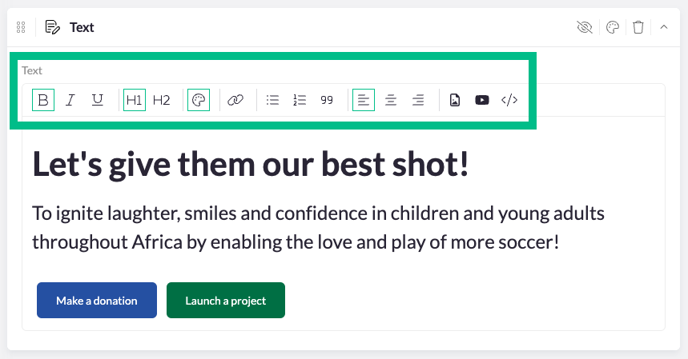Toggle the H1 heading style
This screenshot has height=359, width=688.
pos(135,100)
